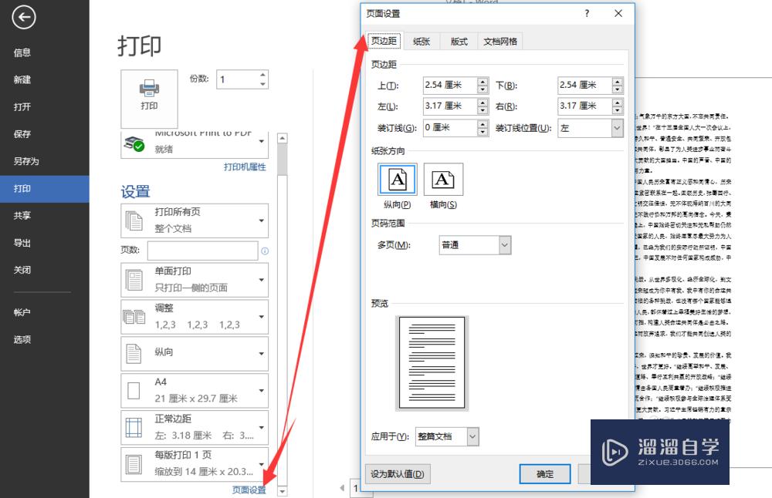Image resolution: width=772 pixels, height=498 pixels.
Task: Select 纵向 portrait orientation in Page Setup
Action: coord(397,180)
